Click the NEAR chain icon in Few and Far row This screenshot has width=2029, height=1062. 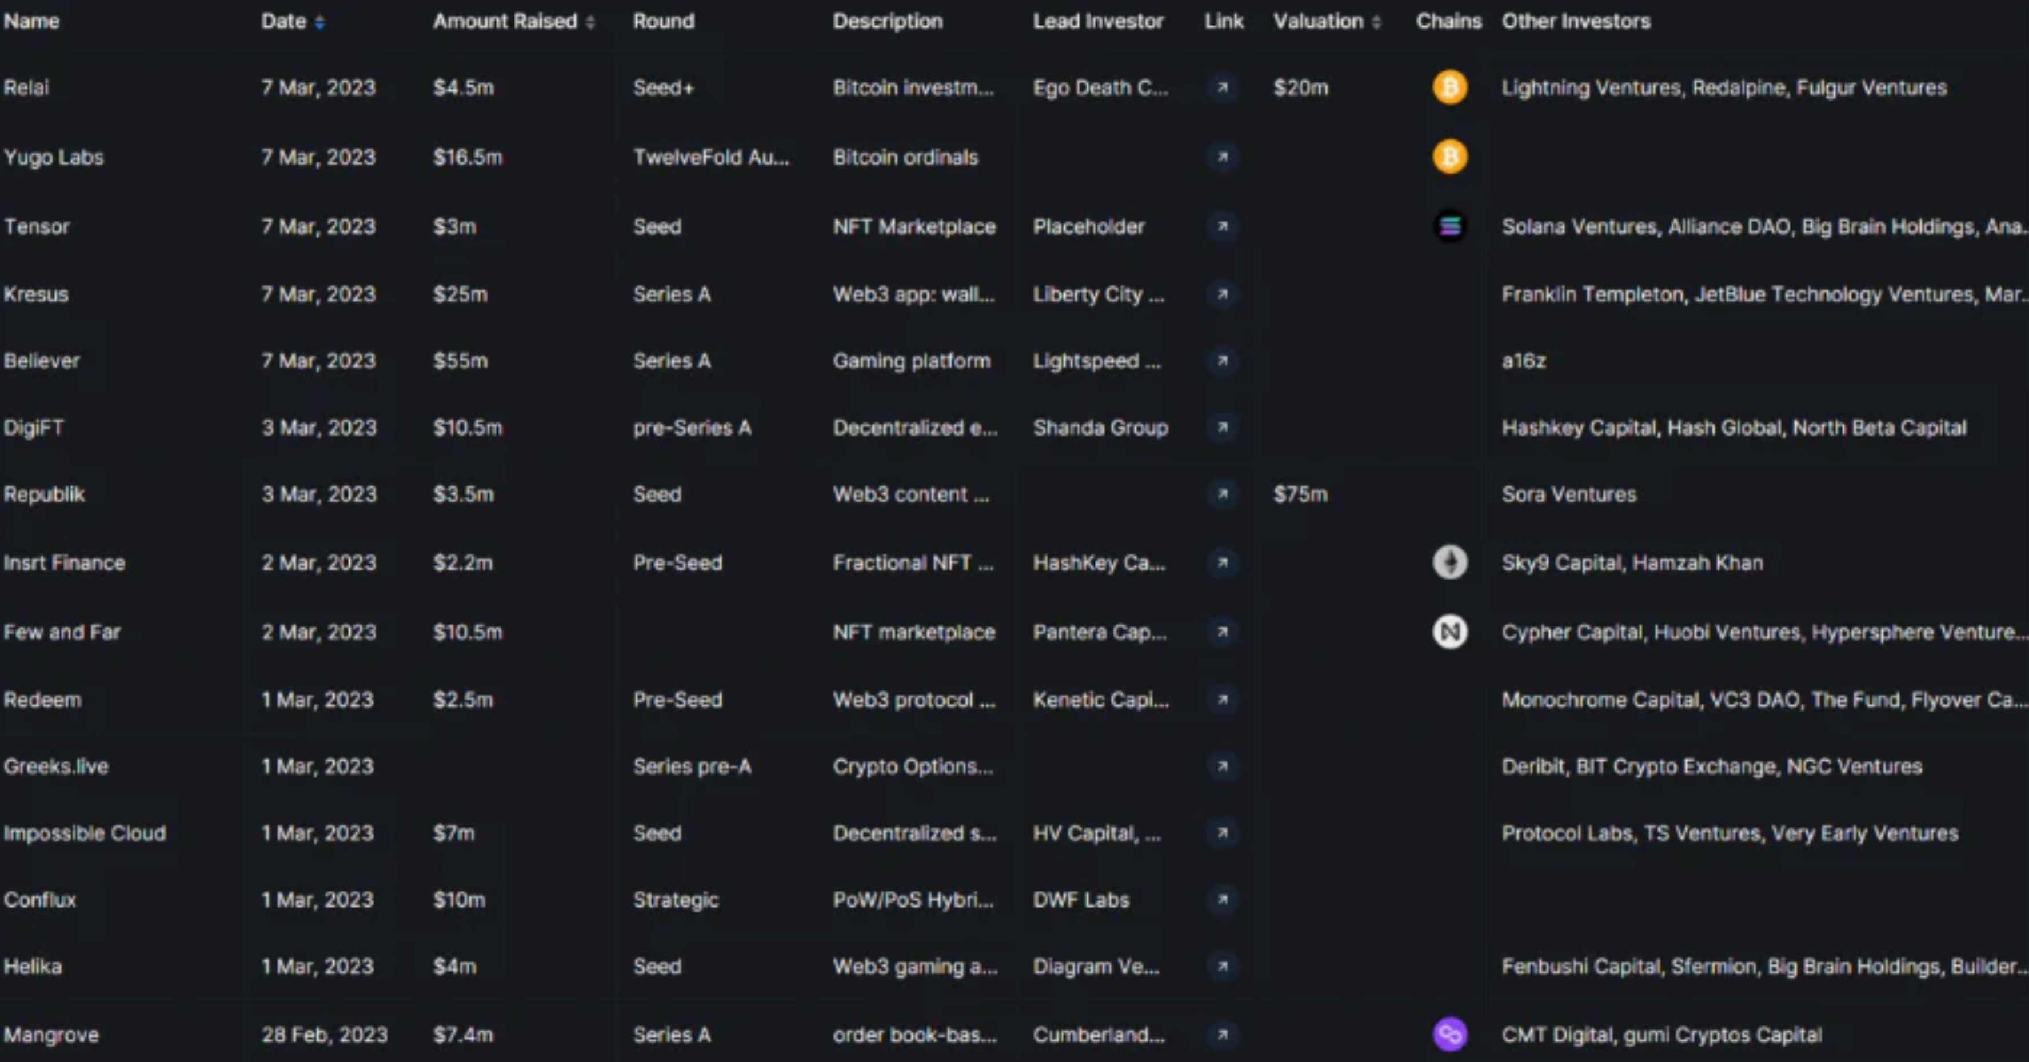point(1449,632)
